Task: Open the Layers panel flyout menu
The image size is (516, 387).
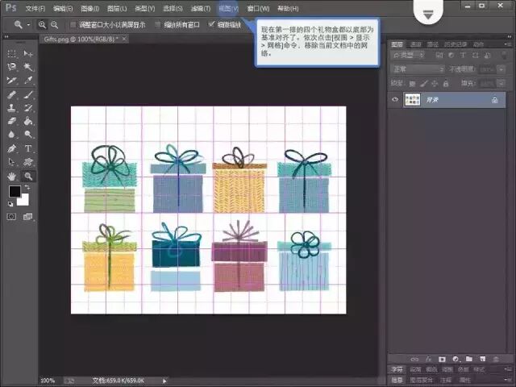Action: 506,44
